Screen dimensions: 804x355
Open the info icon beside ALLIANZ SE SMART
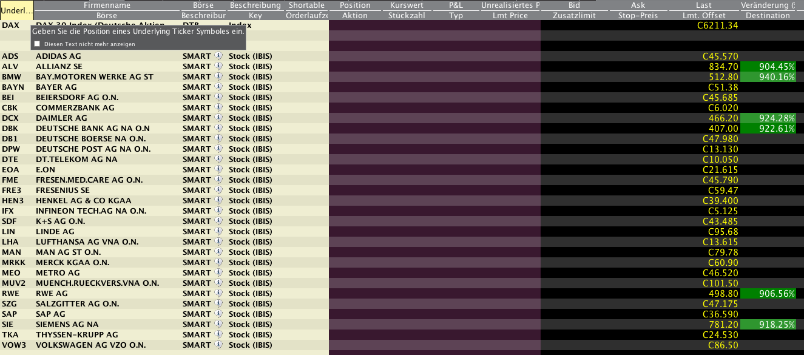click(x=218, y=67)
